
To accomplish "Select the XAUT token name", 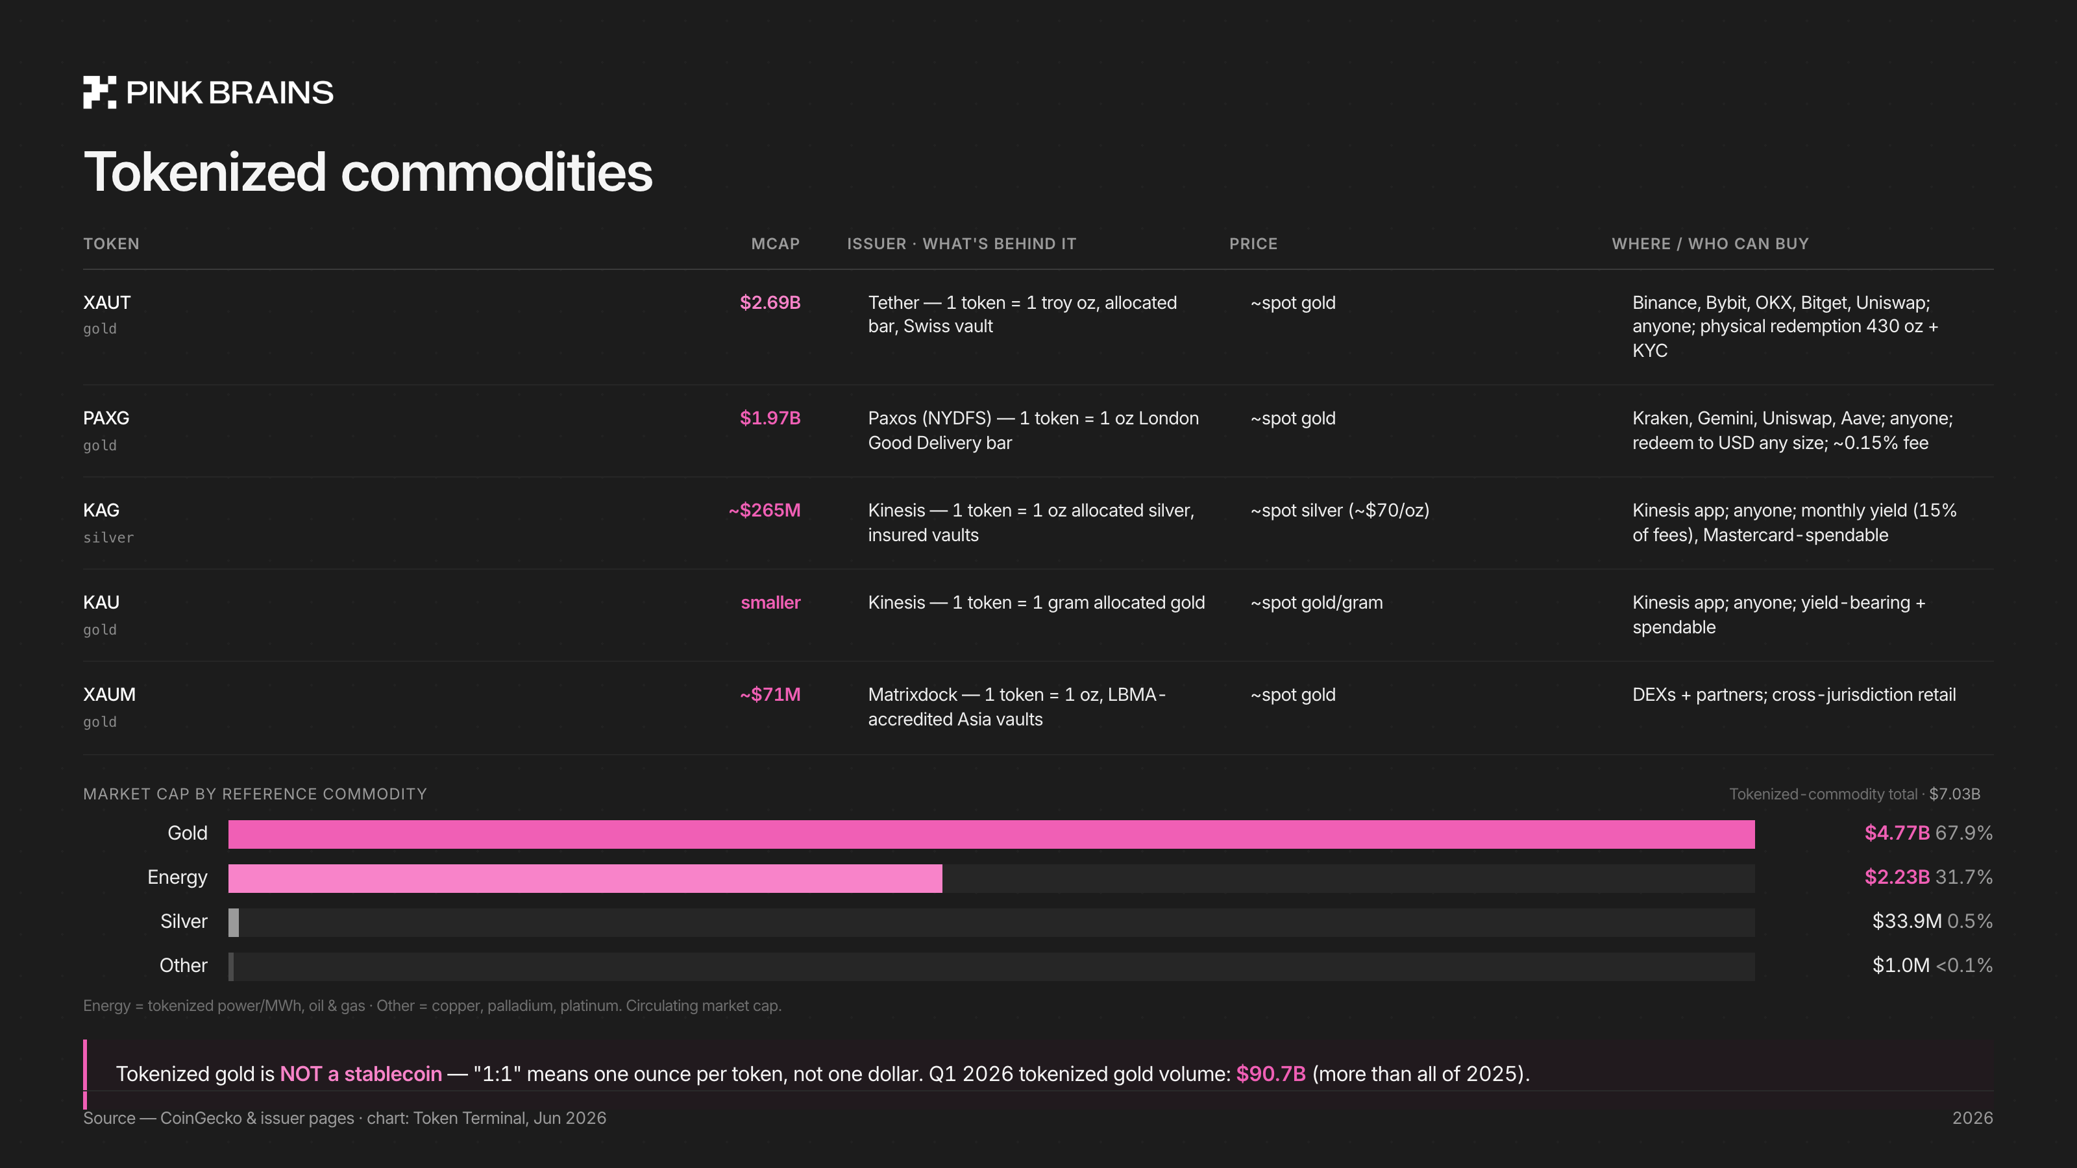I will coord(106,302).
